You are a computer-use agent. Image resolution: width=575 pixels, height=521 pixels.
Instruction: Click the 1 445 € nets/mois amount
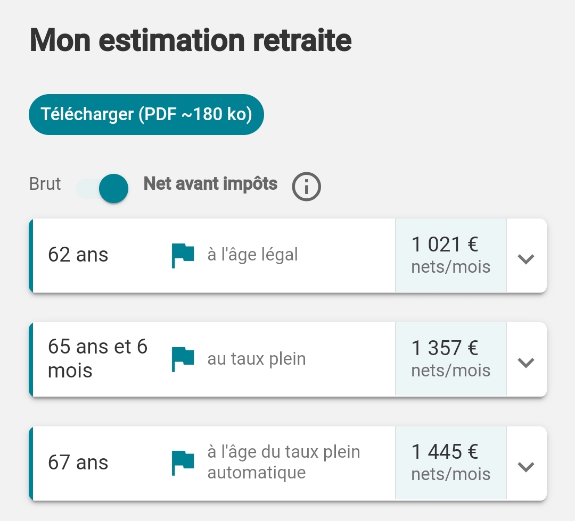pos(450,463)
